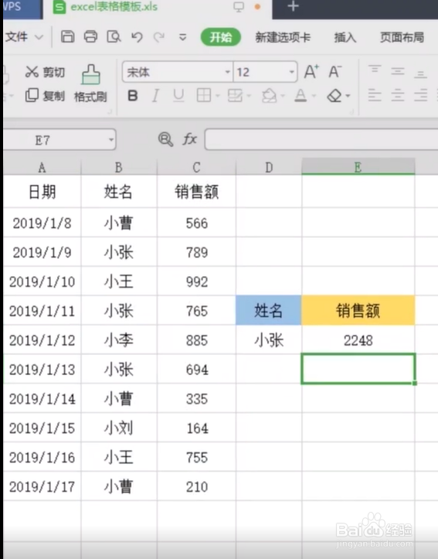The height and width of the screenshot is (559, 438).
Task: Select yellow 销售额 header in column E
Action: click(358, 310)
